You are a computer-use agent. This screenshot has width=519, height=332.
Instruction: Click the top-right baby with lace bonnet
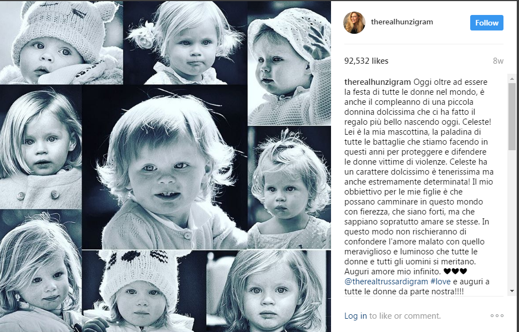click(x=289, y=63)
